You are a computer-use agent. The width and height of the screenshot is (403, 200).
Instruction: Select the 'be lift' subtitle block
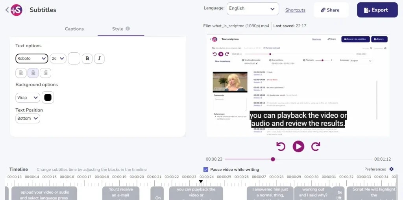coord(338,193)
